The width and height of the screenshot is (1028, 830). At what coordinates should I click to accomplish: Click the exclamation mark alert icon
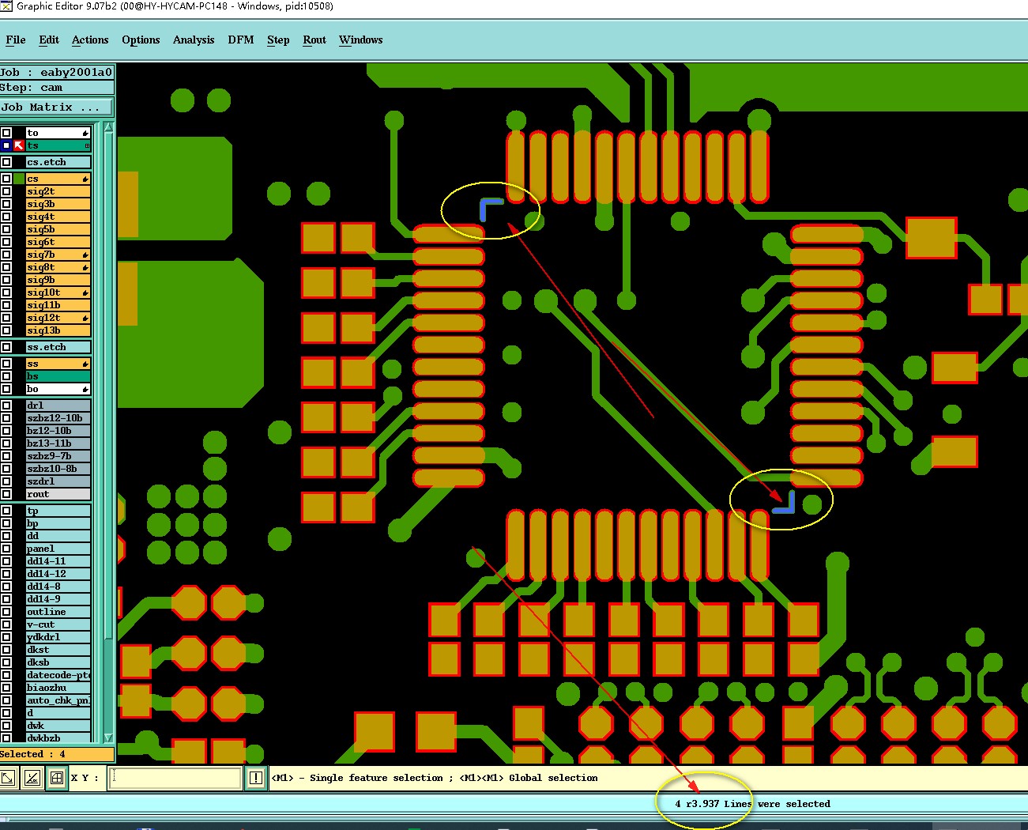[x=256, y=778]
